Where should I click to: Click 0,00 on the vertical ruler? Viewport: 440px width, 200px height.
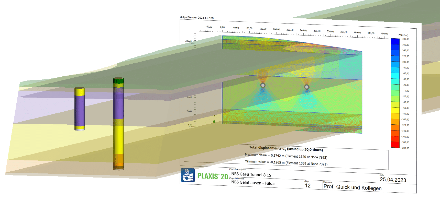tap(190, 125)
